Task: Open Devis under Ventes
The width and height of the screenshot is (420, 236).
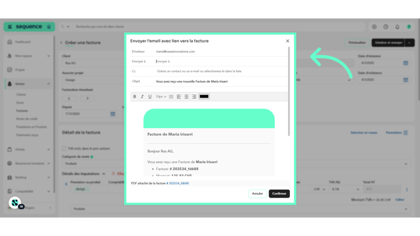Action: coord(20,102)
